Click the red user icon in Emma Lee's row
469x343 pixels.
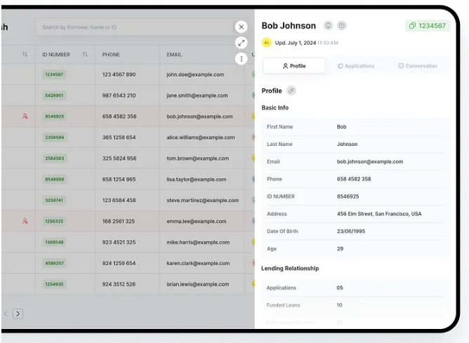click(25, 221)
